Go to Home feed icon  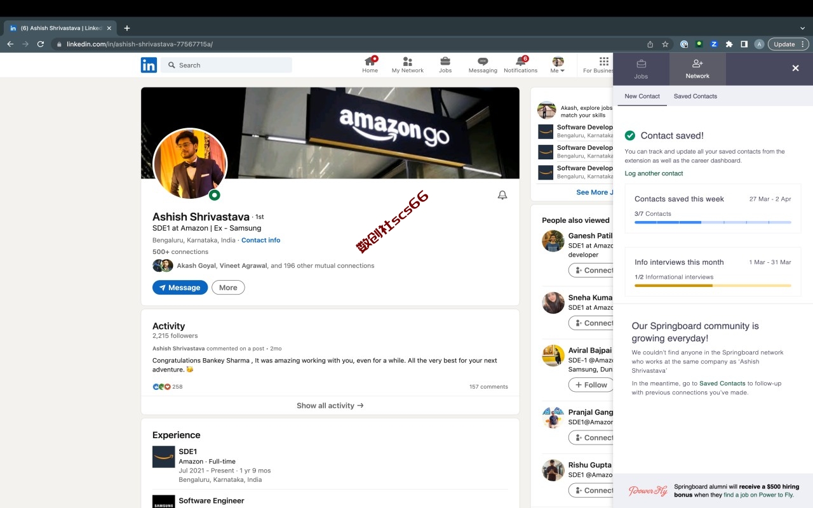[x=370, y=65]
